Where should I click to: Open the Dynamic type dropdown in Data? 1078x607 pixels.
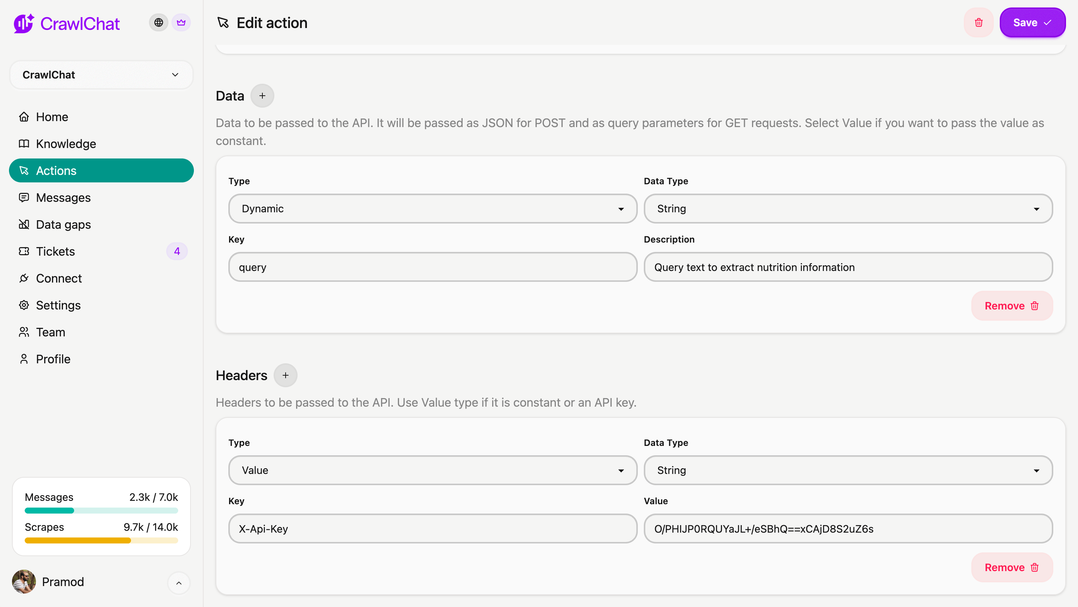coord(432,209)
